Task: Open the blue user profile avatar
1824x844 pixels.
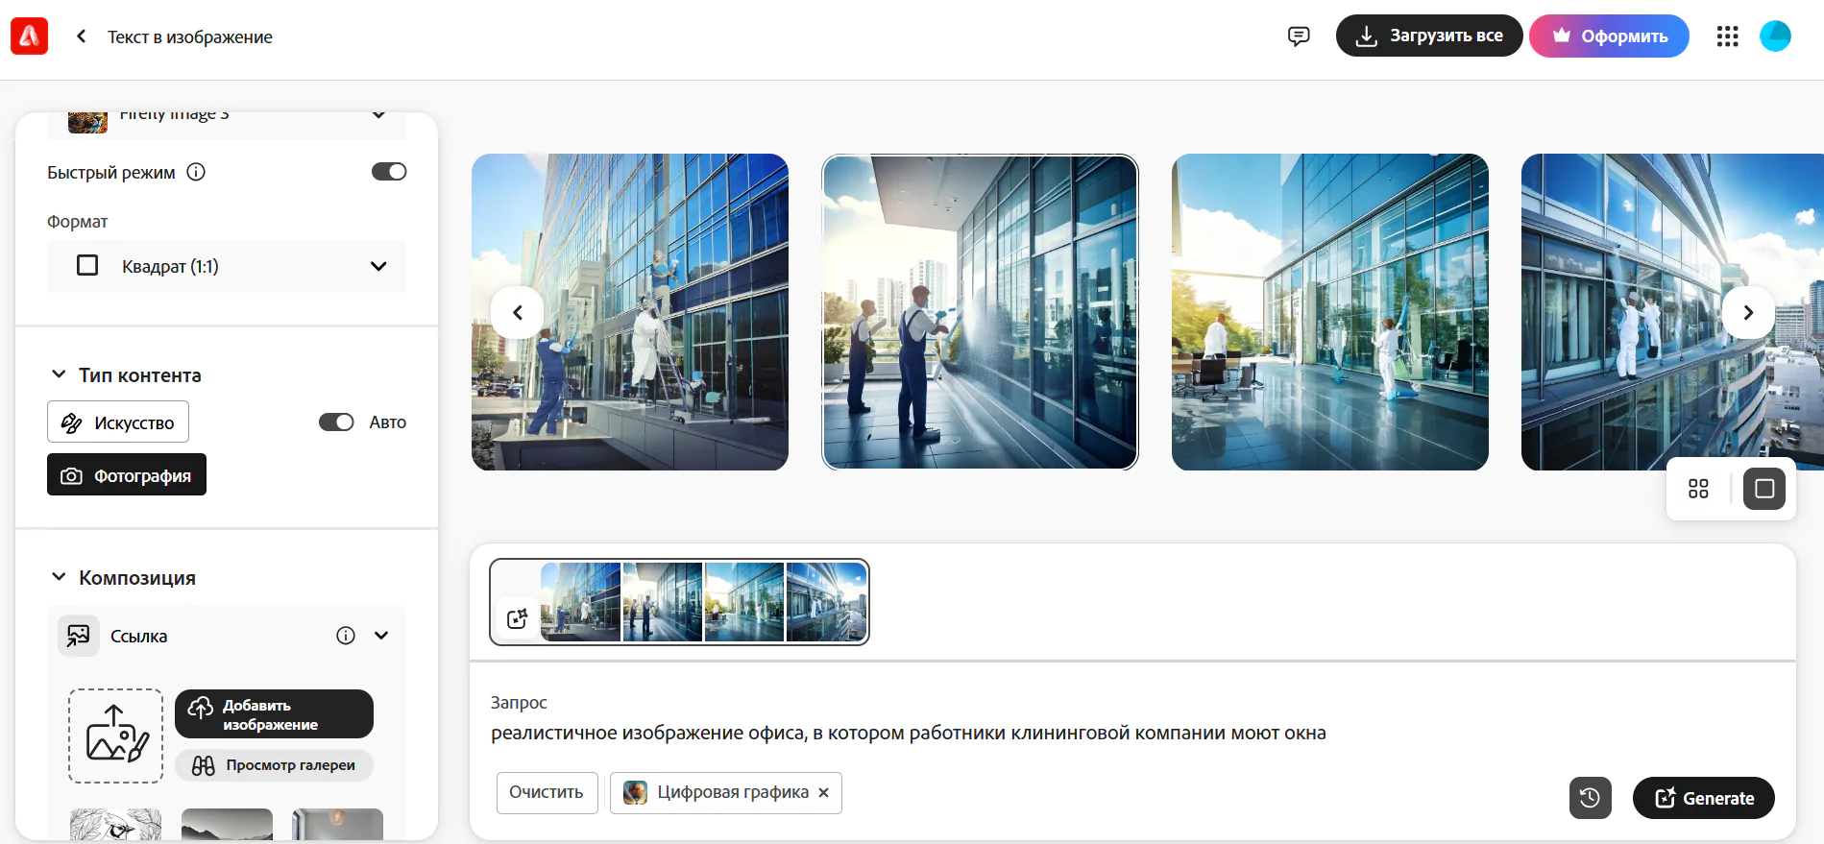Action: [x=1775, y=36]
